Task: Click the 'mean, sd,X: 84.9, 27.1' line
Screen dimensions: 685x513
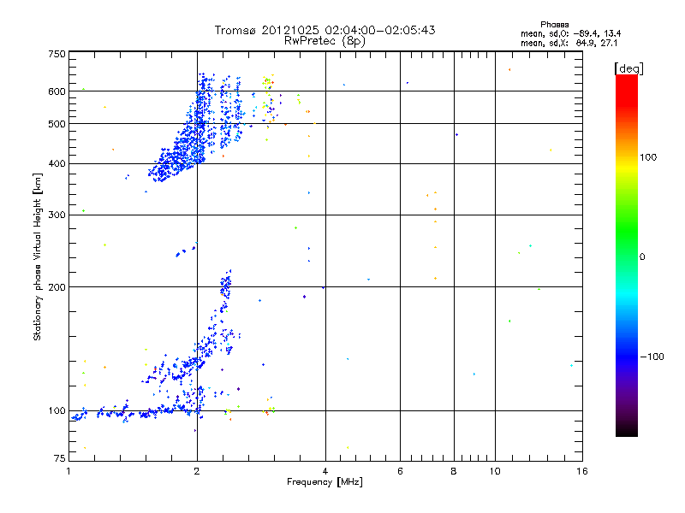Action: 569,43
